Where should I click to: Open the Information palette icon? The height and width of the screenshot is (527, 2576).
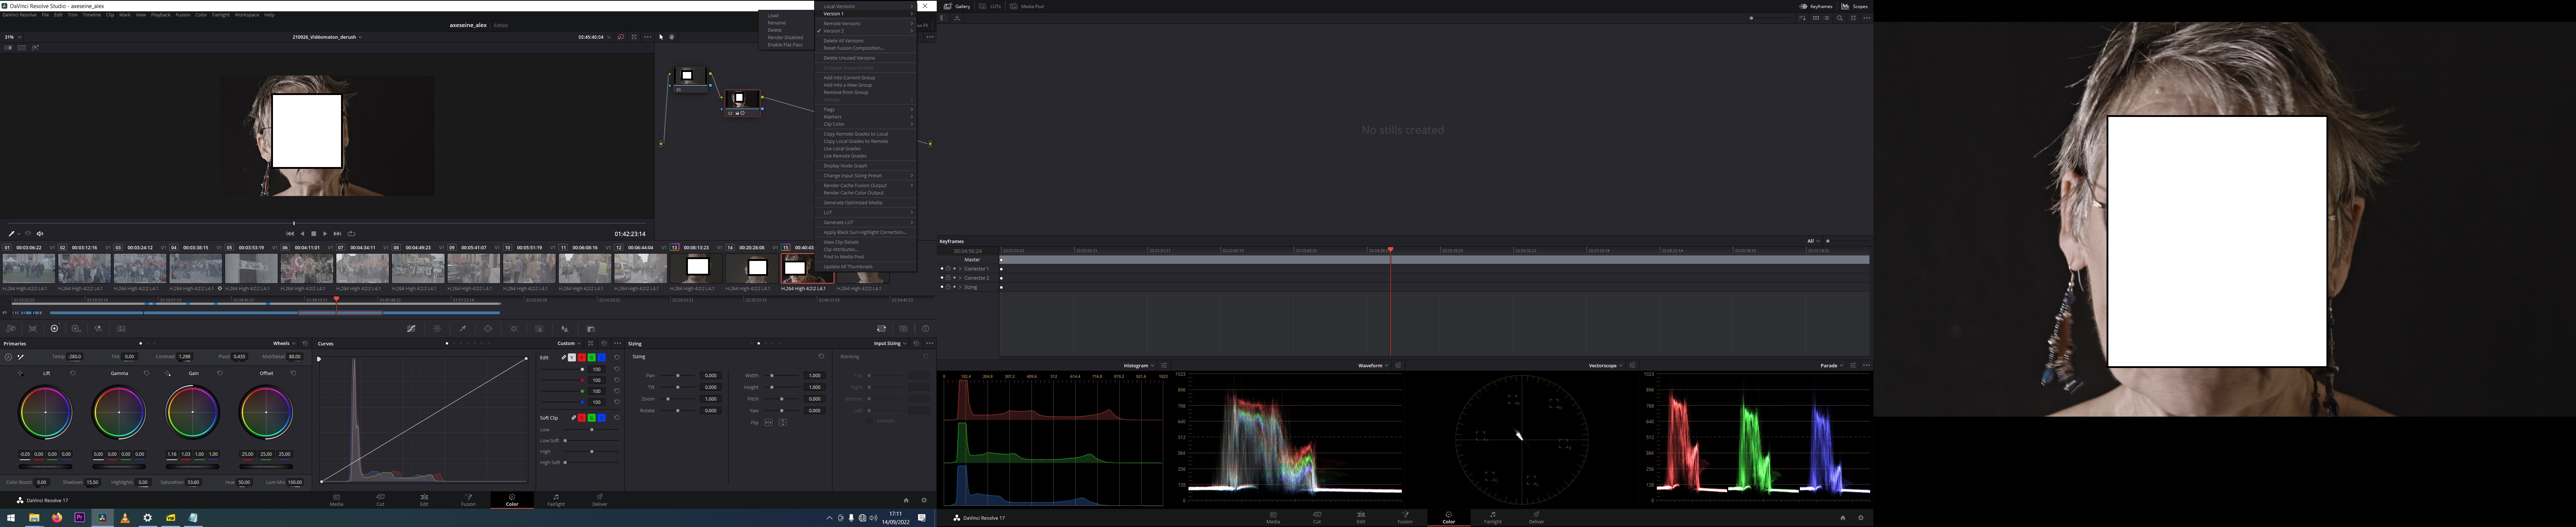(926, 329)
